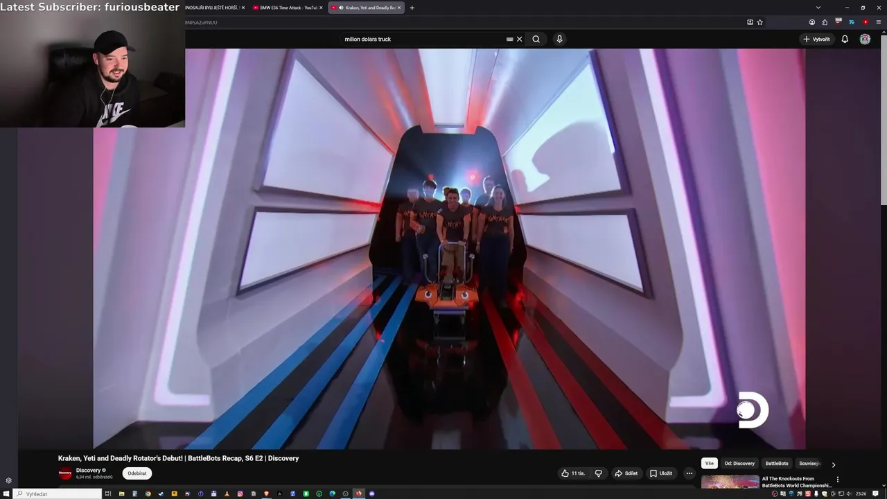The image size is (887, 499).
Task: Like the video with thumbs-up 11 tis.
Action: coord(573,473)
